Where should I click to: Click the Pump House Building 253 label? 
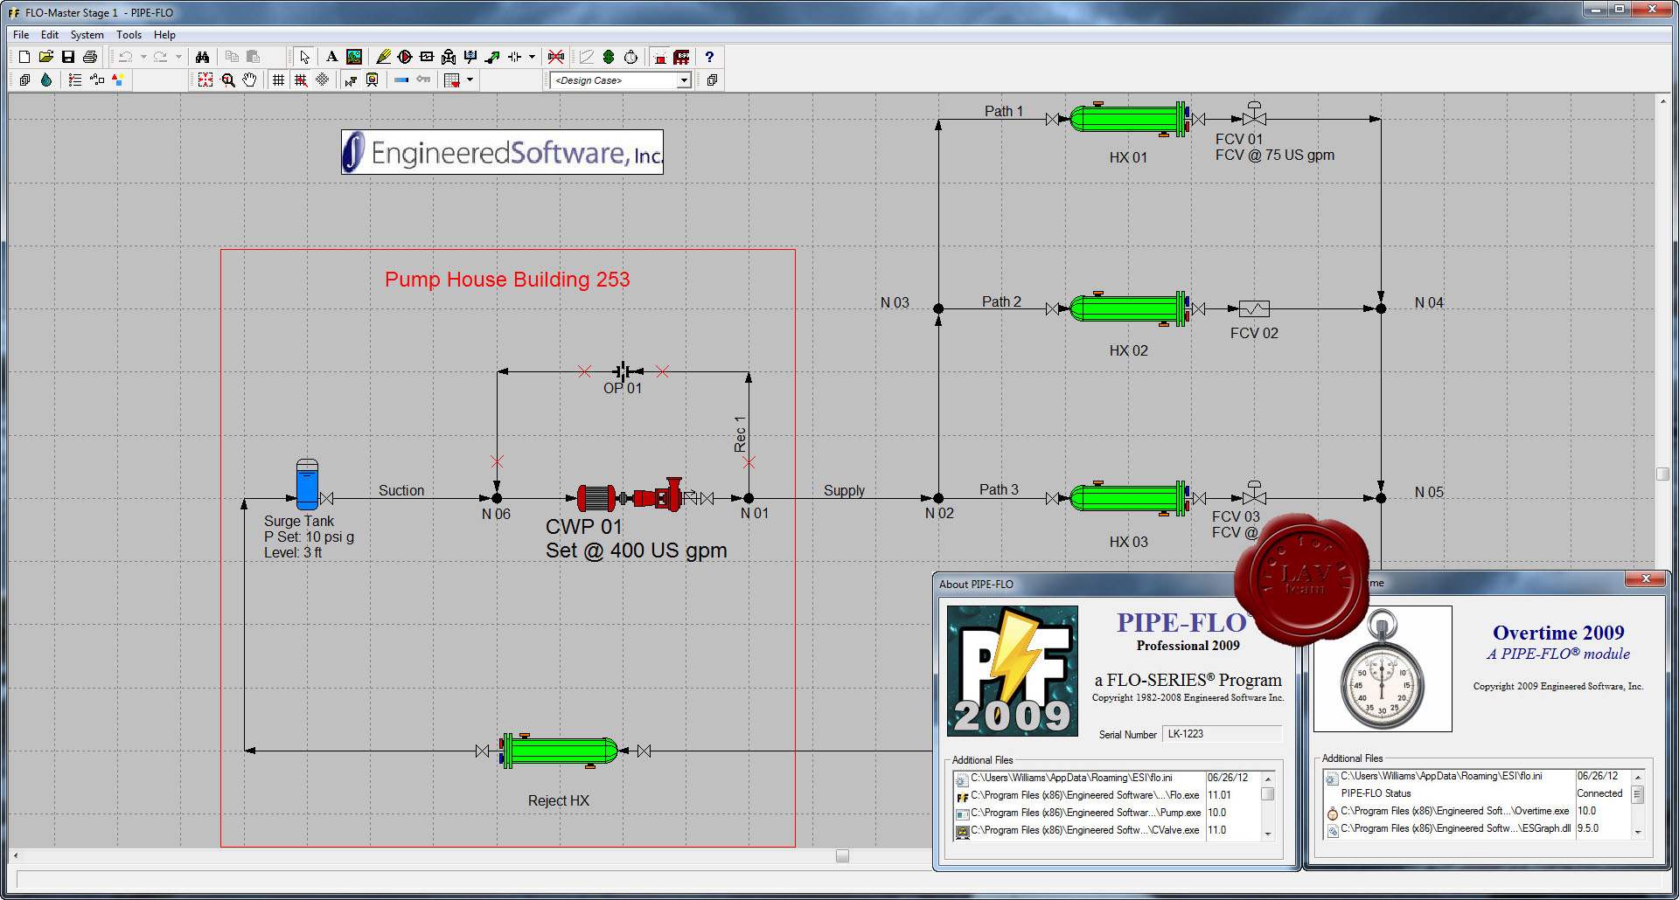[507, 280]
